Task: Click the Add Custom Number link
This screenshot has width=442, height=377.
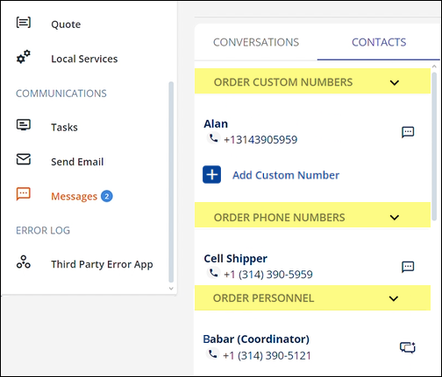Action: pos(286,175)
